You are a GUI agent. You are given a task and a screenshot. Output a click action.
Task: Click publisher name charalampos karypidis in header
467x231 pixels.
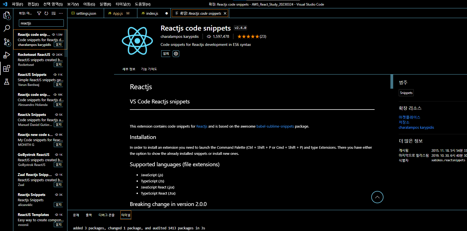point(180,36)
